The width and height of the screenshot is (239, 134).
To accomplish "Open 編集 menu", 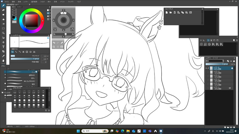I will 13,2.
